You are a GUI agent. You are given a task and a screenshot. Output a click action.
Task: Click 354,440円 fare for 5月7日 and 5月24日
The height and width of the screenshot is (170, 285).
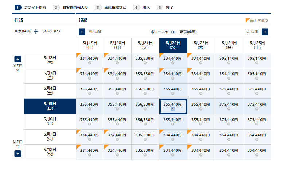(x=229, y=135)
